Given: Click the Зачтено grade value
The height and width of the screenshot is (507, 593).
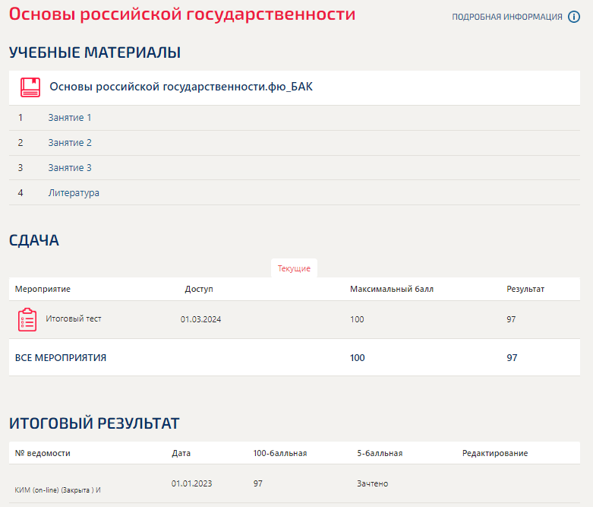Looking at the screenshot, I should coord(372,483).
